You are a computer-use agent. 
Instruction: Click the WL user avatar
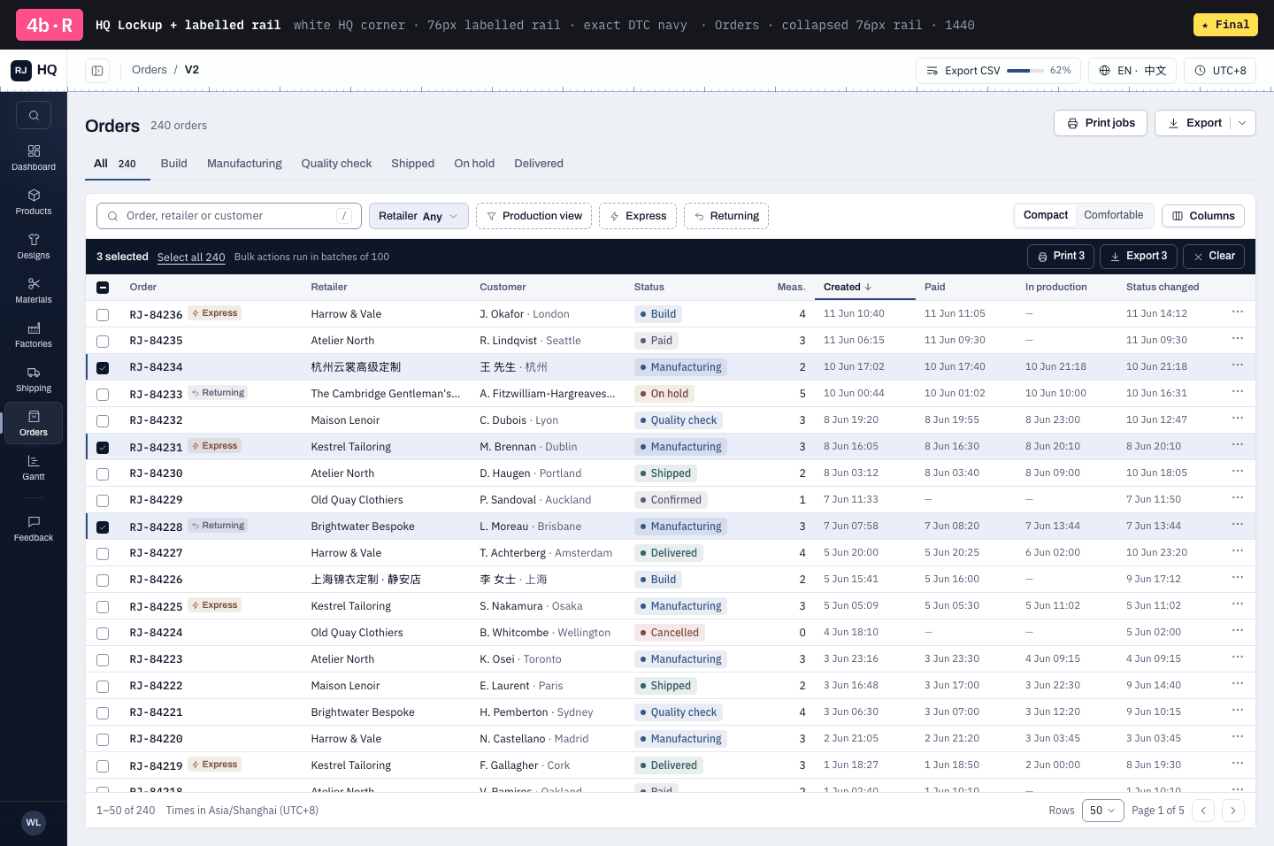point(34,823)
